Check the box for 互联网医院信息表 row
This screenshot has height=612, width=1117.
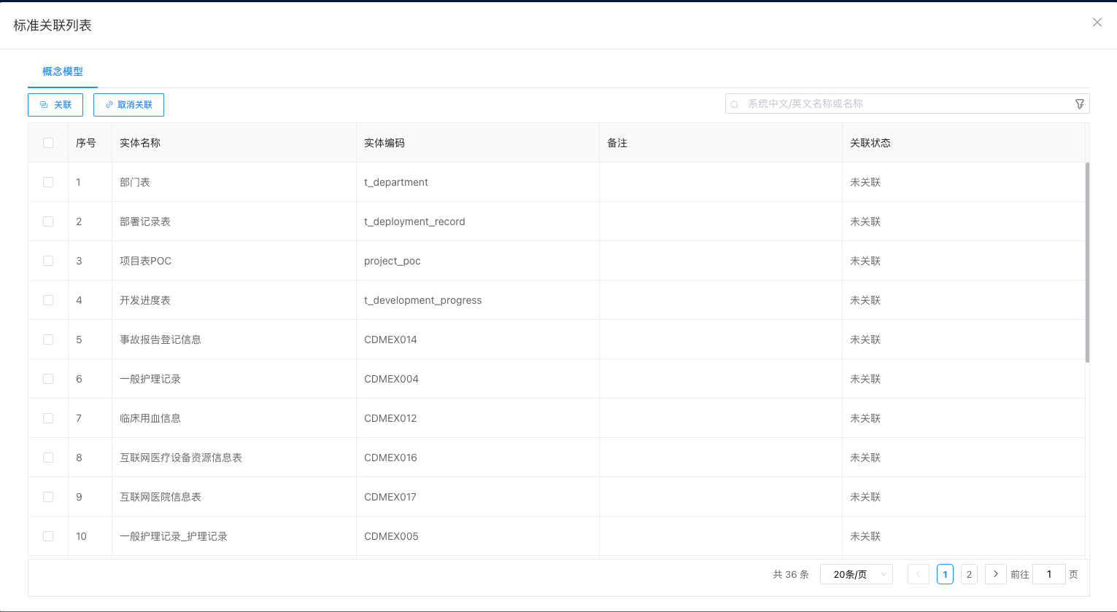[x=48, y=497]
